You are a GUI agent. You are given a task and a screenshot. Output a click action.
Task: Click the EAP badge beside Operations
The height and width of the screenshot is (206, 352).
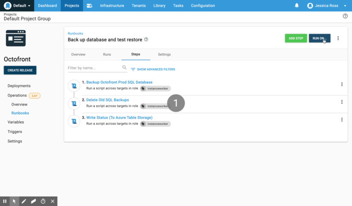click(x=35, y=96)
